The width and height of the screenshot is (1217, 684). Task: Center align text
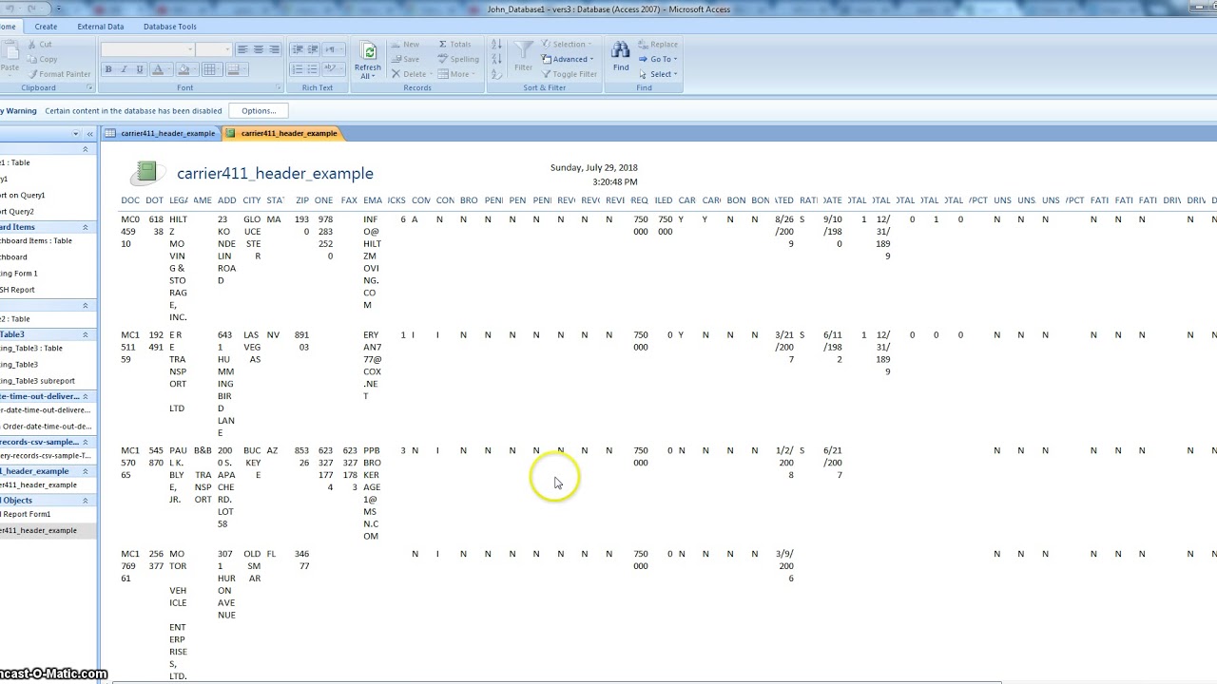[259, 49]
